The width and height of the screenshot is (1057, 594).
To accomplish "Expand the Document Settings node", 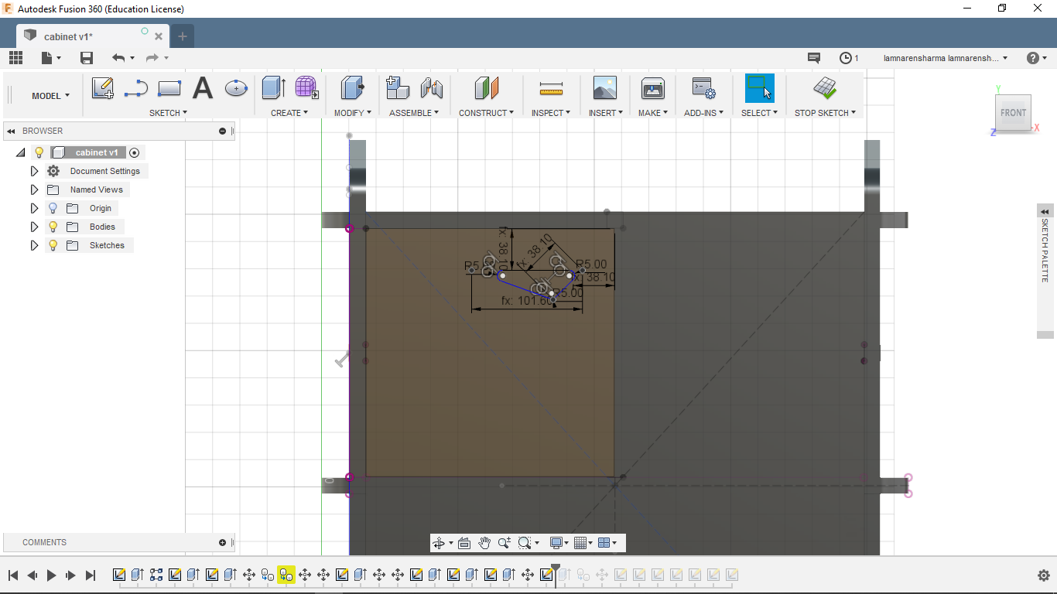I will click(x=34, y=171).
